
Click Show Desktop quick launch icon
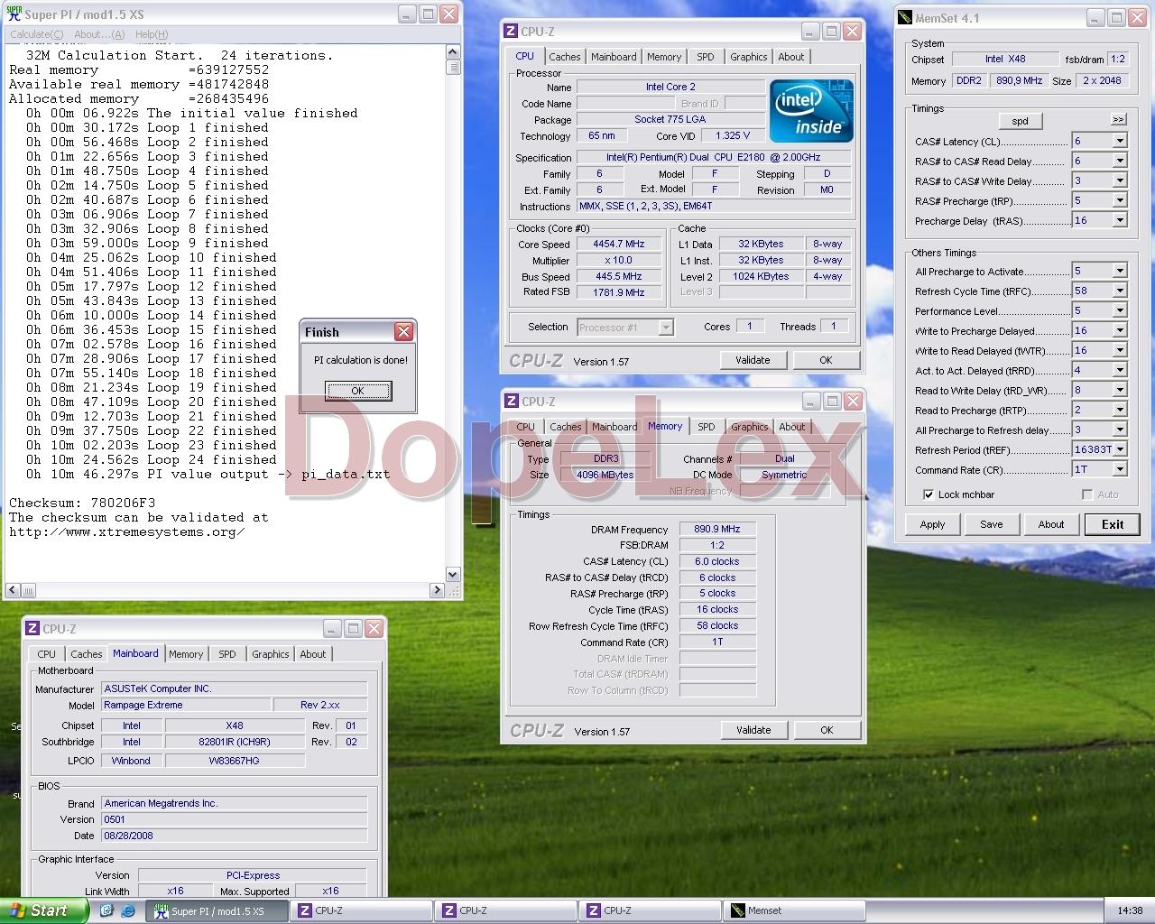tap(106, 910)
